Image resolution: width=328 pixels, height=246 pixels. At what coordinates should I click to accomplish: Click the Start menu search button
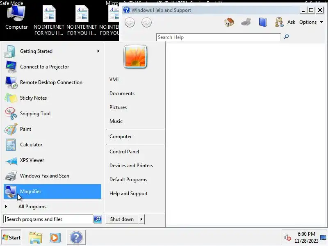click(98, 219)
